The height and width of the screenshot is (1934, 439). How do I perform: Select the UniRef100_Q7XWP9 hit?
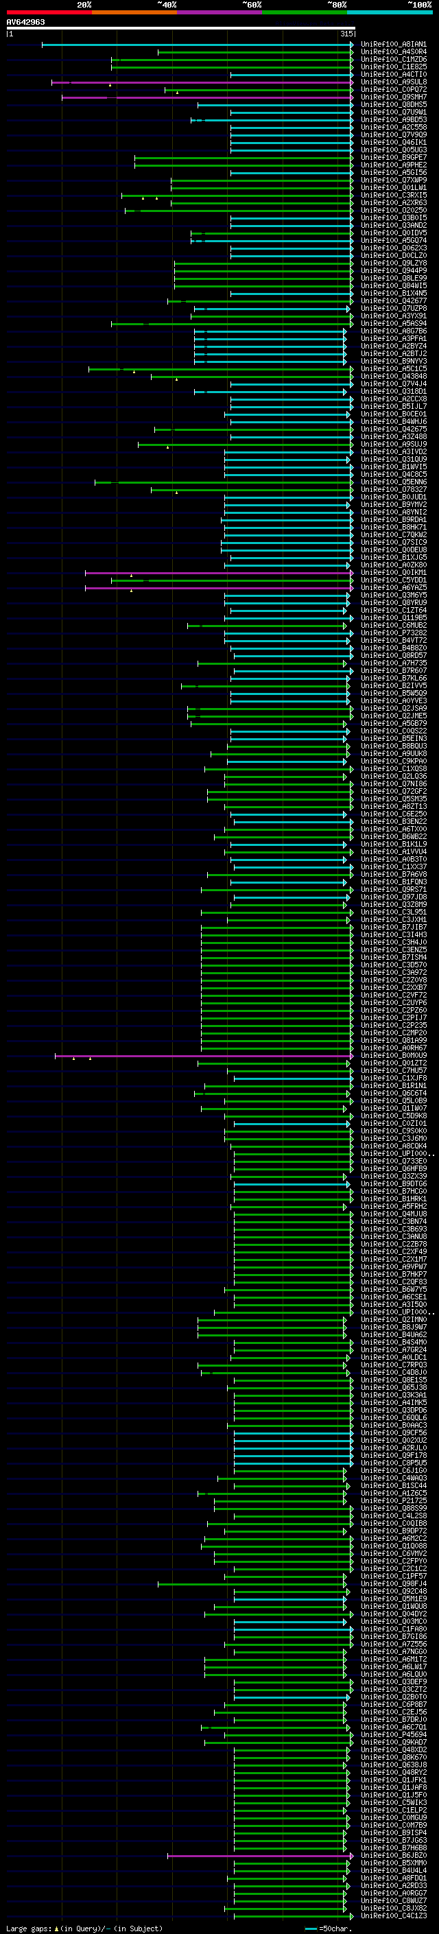coord(394,180)
